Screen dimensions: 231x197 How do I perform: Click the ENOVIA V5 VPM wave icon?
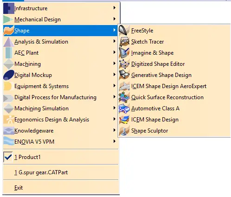9,141
